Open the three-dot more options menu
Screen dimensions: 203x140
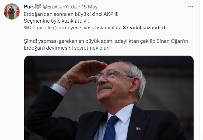click(x=191, y=7)
